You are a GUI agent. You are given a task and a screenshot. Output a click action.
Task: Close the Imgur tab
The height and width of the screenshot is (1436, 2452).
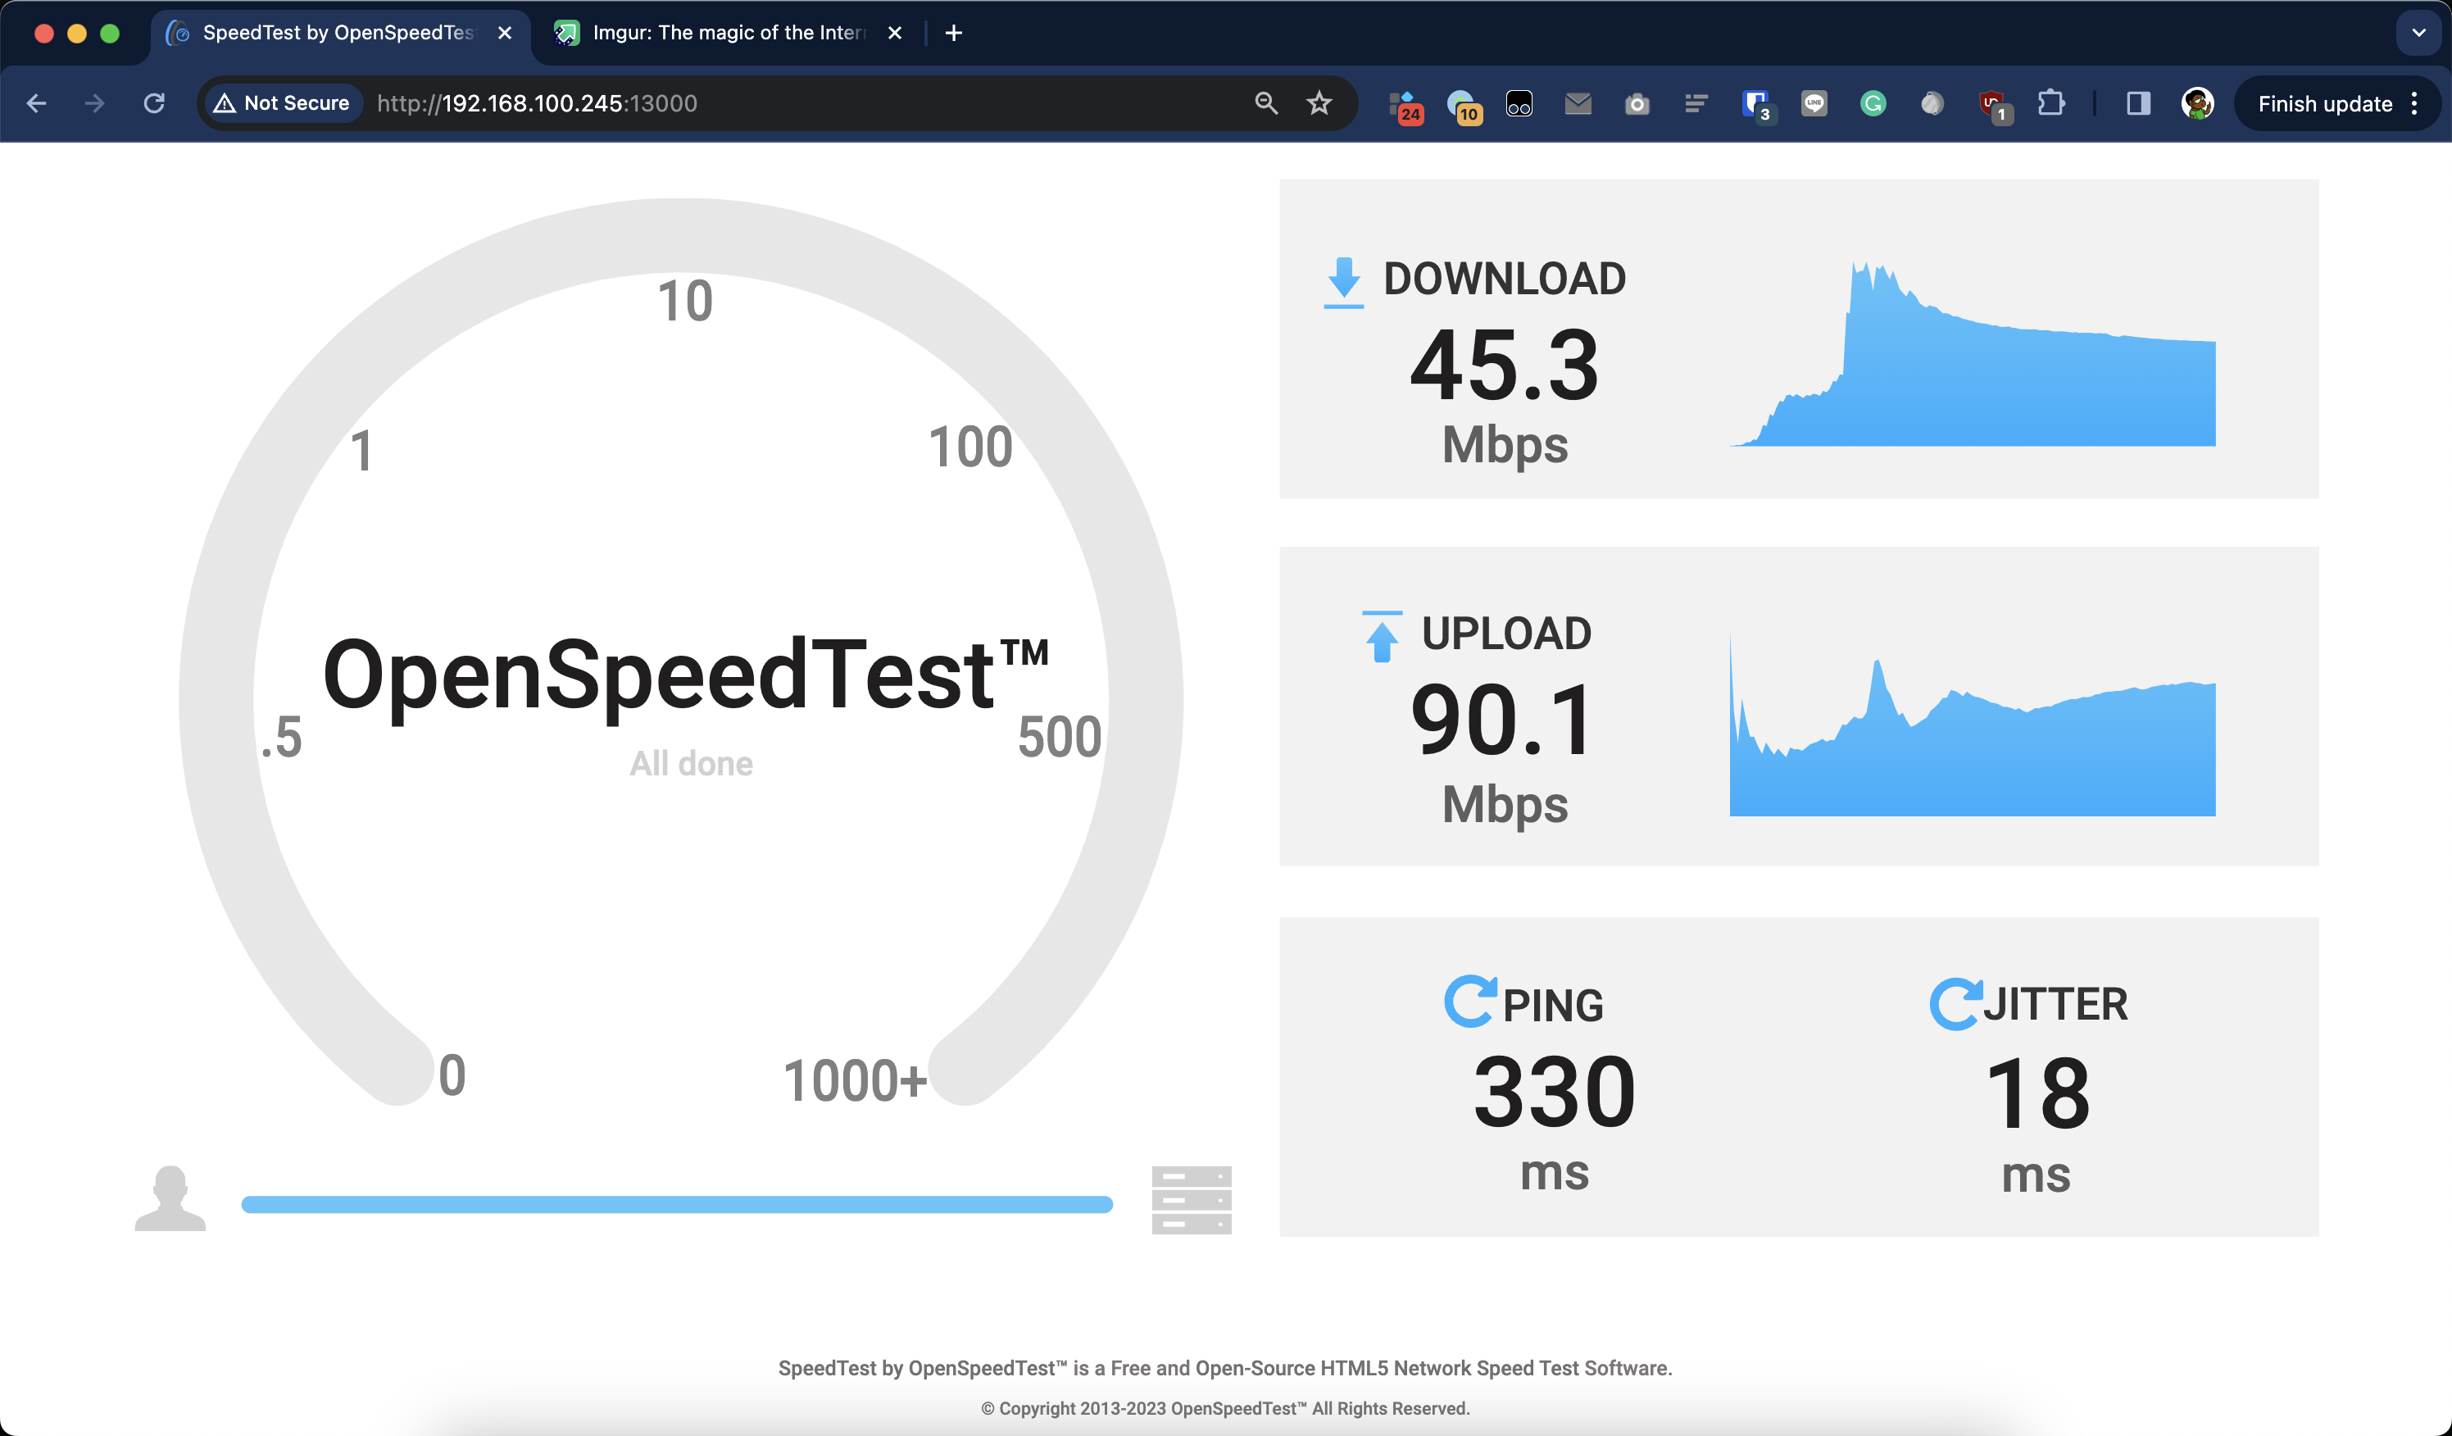pyautogui.click(x=895, y=33)
